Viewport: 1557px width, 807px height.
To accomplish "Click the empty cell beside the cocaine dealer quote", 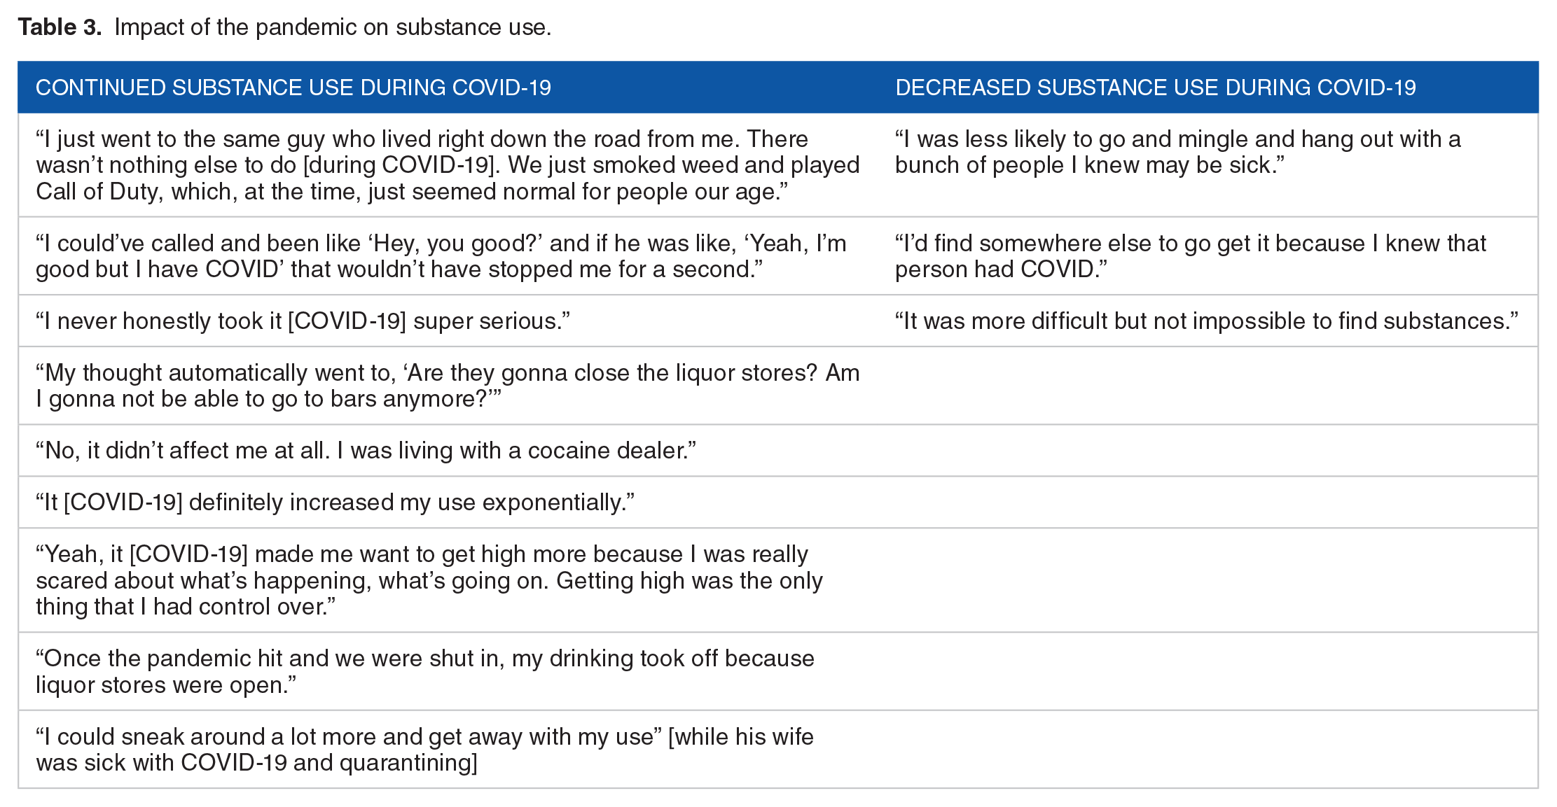I will click(x=1207, y=451).
